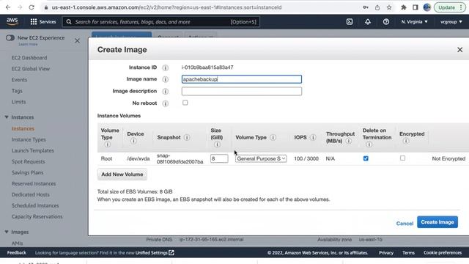469x264 pixels.
Task: Click info icon next to Instance ID
Action: click(x=165, y=67)
